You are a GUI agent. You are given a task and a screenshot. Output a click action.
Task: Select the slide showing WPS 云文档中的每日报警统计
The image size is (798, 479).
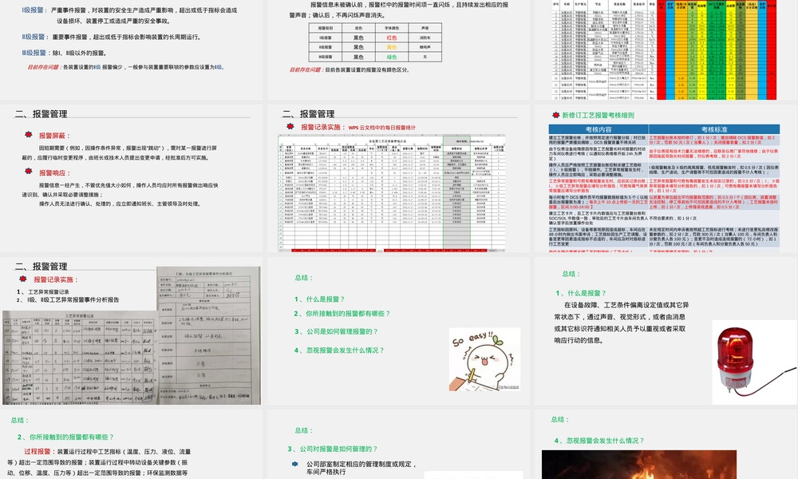coord(398,178)
